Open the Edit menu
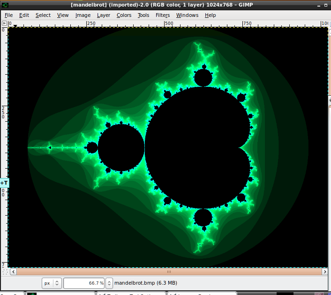Viewport: 331px width, 295px height. click(24, 15)
